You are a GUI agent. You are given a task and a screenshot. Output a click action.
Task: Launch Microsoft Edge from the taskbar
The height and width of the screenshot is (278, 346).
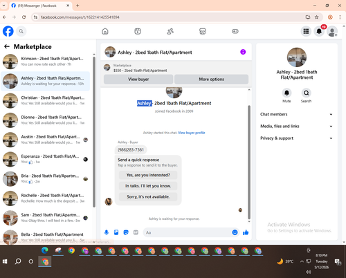(x=45, y=250)
